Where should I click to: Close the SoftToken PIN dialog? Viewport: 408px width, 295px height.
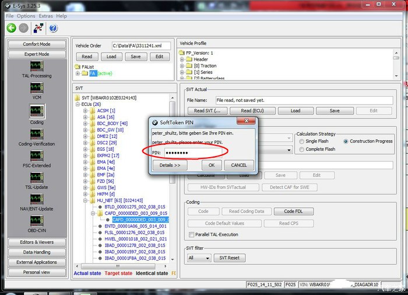(x=247, y=121)
